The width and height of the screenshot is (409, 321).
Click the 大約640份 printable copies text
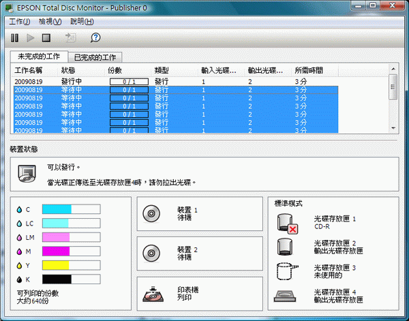pos(33,301)
